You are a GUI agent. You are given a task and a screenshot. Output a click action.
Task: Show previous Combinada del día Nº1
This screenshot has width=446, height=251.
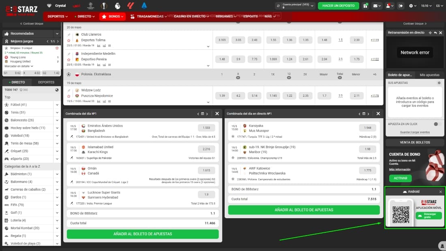(198, 114)
